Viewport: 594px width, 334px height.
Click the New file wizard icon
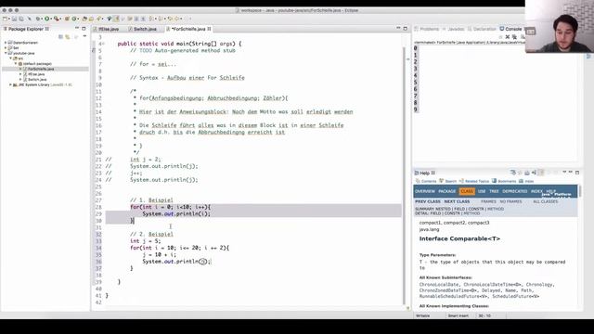(x=5, y=19)
